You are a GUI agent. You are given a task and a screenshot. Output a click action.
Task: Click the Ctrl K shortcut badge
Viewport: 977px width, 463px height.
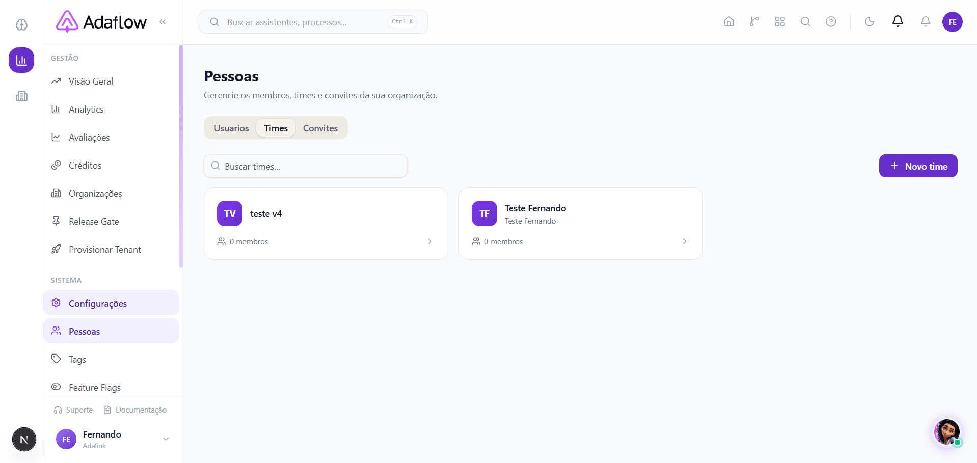pos(402,21)
